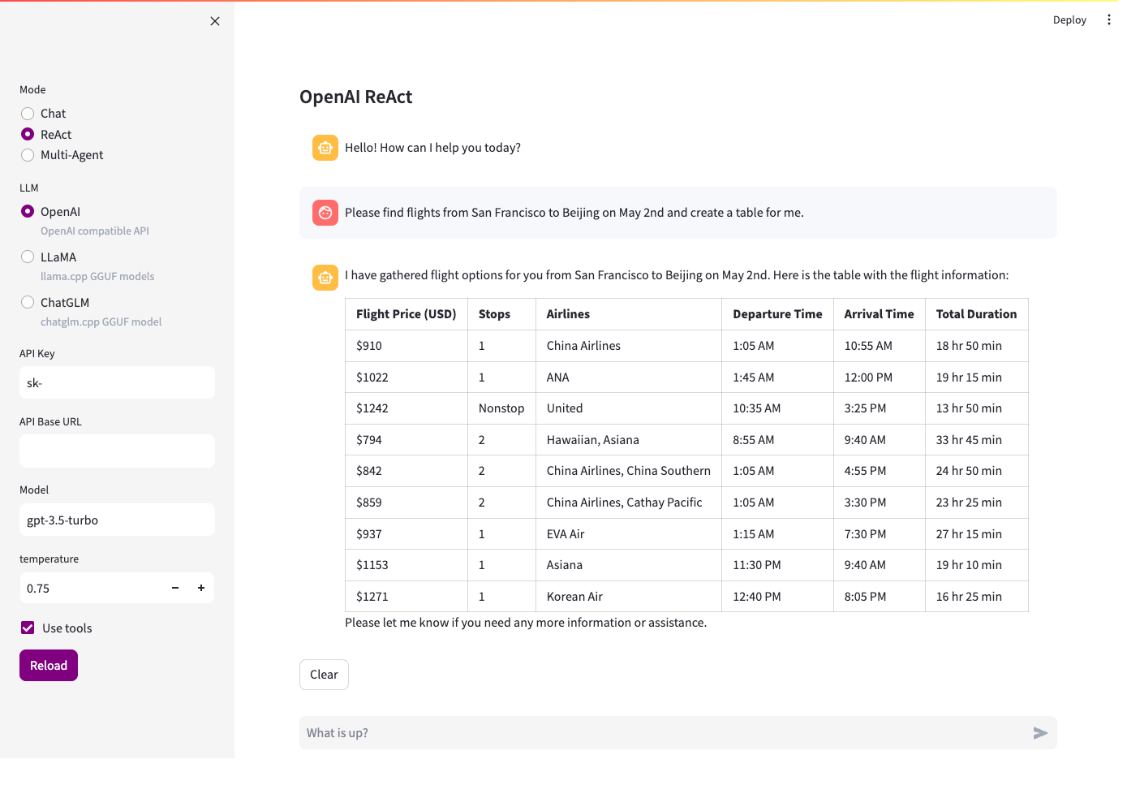
Task: Click the $1153 price cell
Action: [406, 565]
